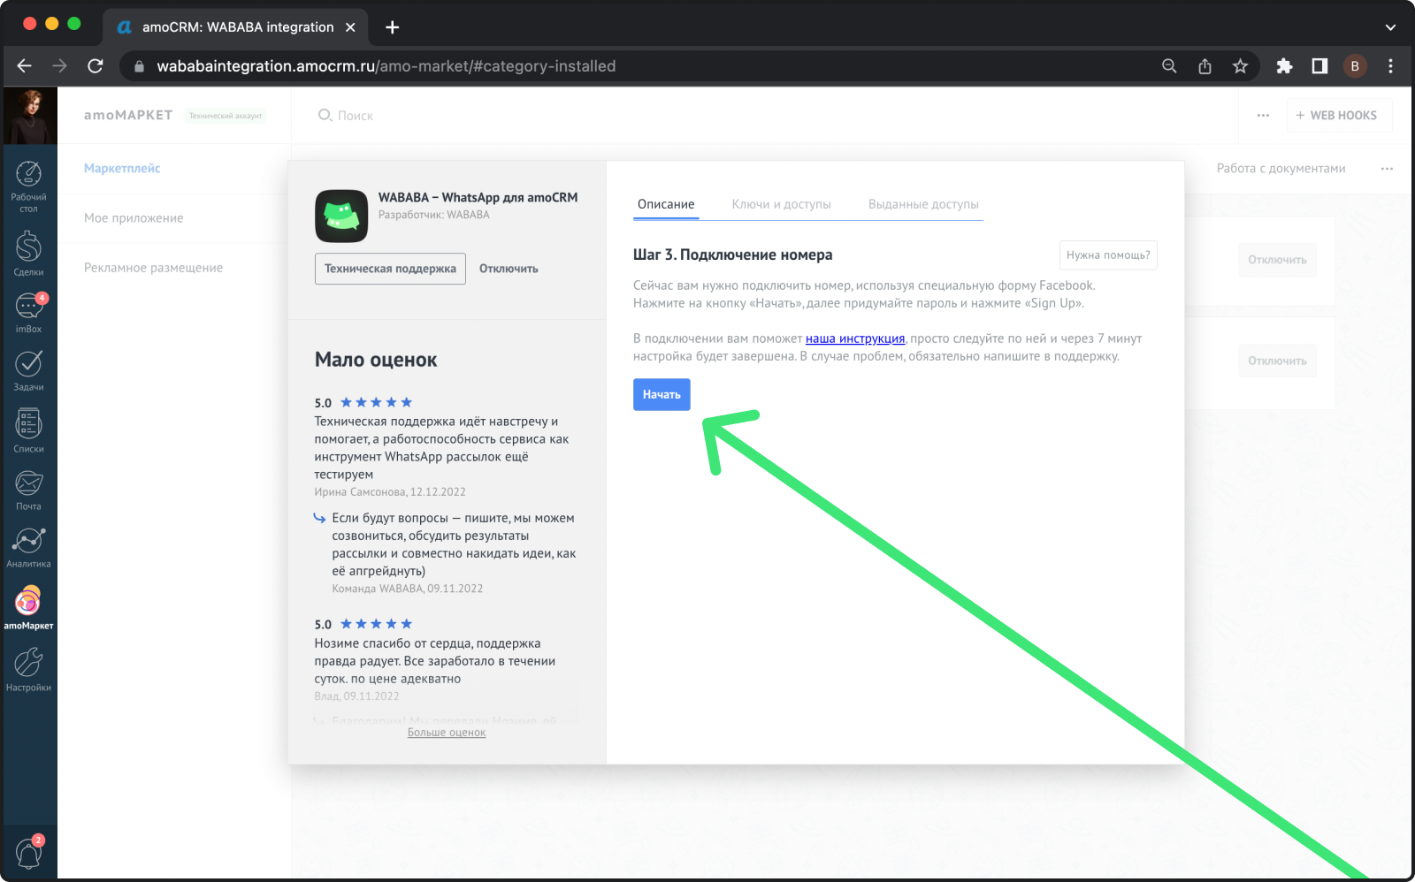This screenshot has height=882, width=1415.
Task: Click the WABABA app logo icon
Action: click(341, 216)
